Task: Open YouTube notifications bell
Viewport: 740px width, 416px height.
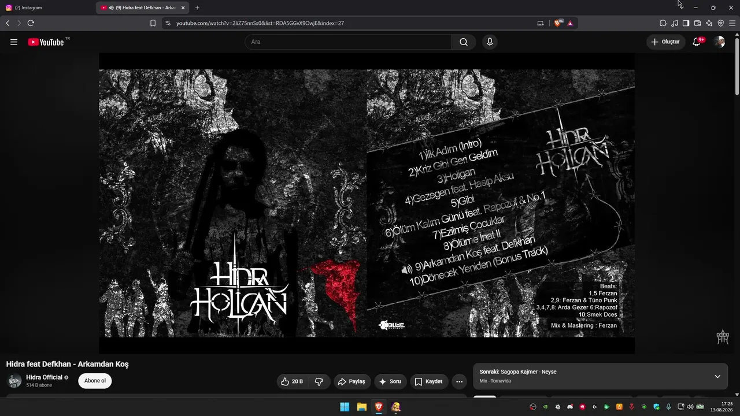Action: click(697, 42)
